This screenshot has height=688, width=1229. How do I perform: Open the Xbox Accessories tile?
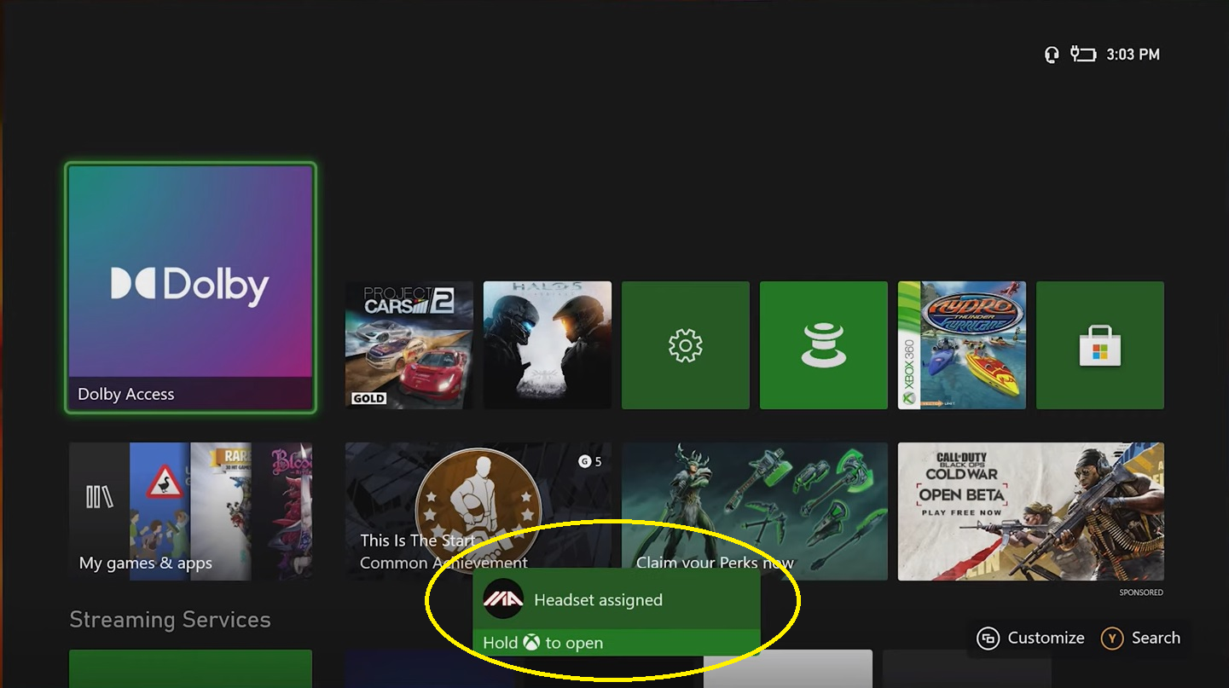[823, 345]
